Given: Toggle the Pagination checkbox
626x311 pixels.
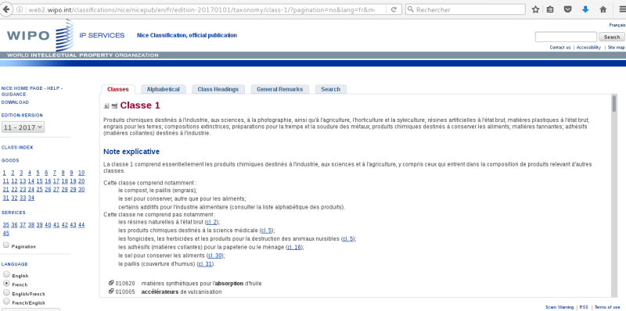Looking at the screenshot, I should coord(6,245).
